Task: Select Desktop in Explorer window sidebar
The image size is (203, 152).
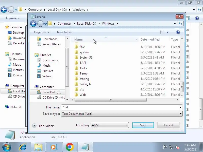Action: pos(16,33)
